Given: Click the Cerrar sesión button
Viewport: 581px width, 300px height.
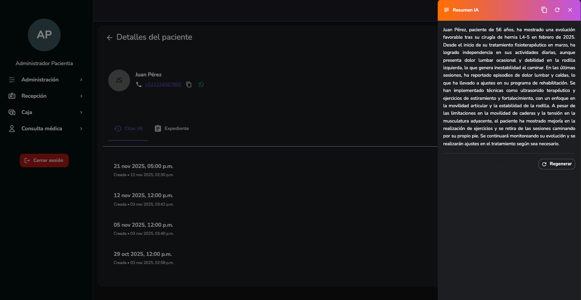Looking at the screenshot, I should pyautogui.click(x=44, y=161).
